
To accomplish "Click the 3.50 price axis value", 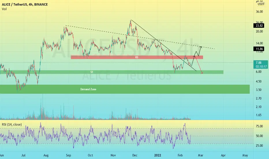I will 259,90.
